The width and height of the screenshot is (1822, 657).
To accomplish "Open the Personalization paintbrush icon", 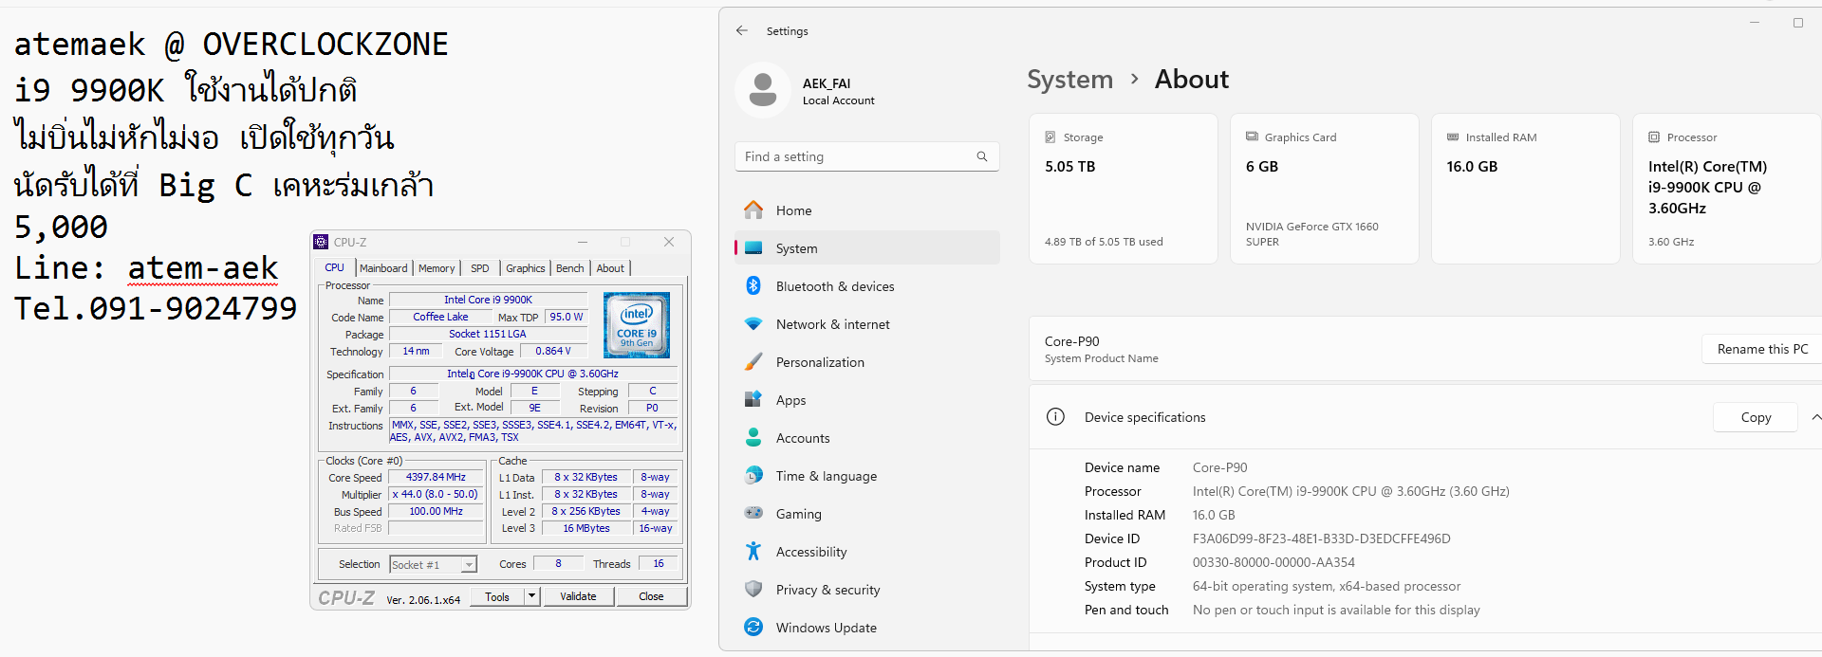I will pos(753,361).
